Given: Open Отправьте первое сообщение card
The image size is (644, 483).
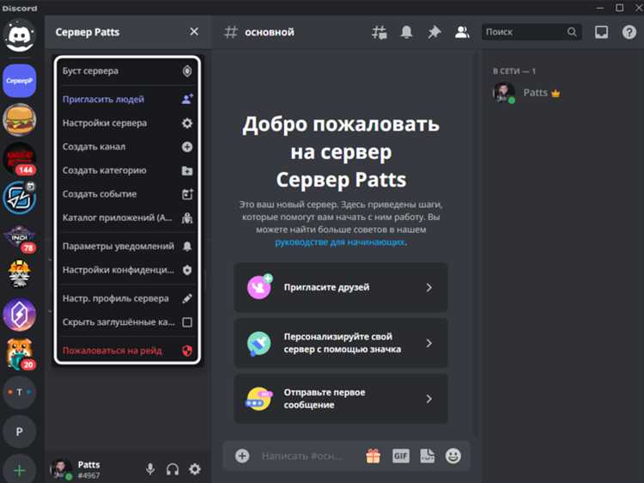Looking at the screenshot, I should [341, 399].
